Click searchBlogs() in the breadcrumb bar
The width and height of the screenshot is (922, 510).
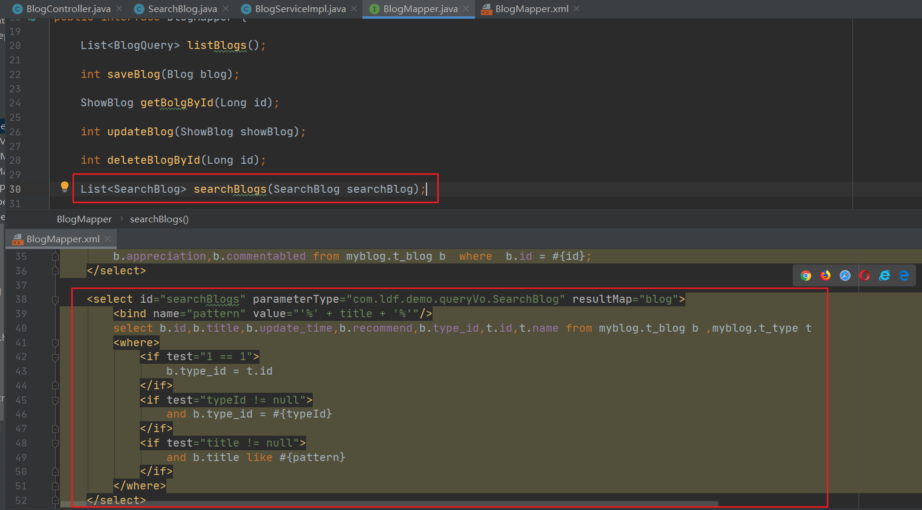(x=159, y=219)
